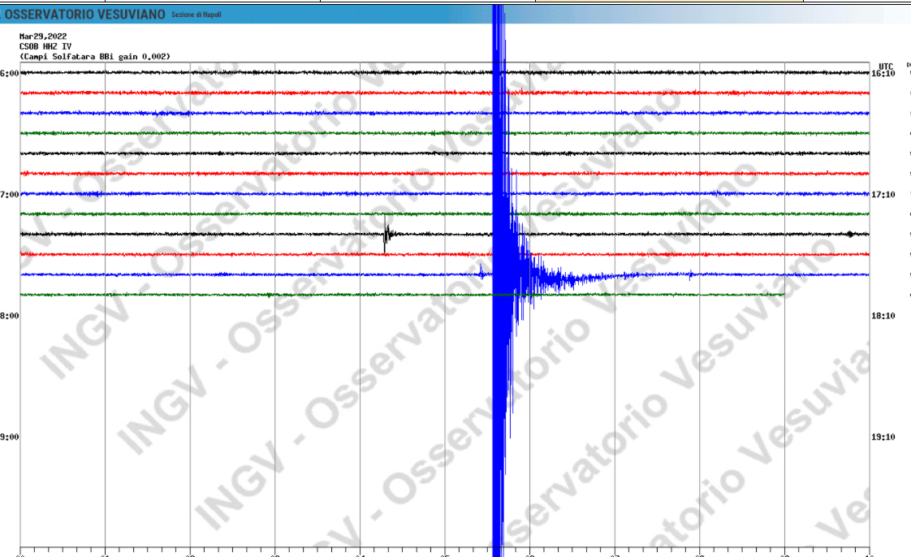Screen dimensions: 911x557
Task: Select the '17:10' UTC time label
Action: coord(883,195)
